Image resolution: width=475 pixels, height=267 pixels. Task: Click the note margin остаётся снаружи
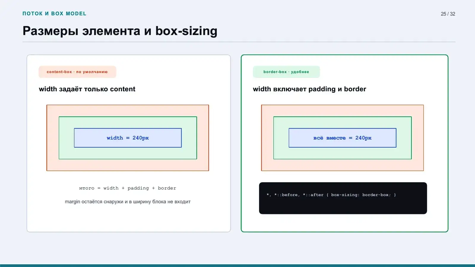(128, 202)
